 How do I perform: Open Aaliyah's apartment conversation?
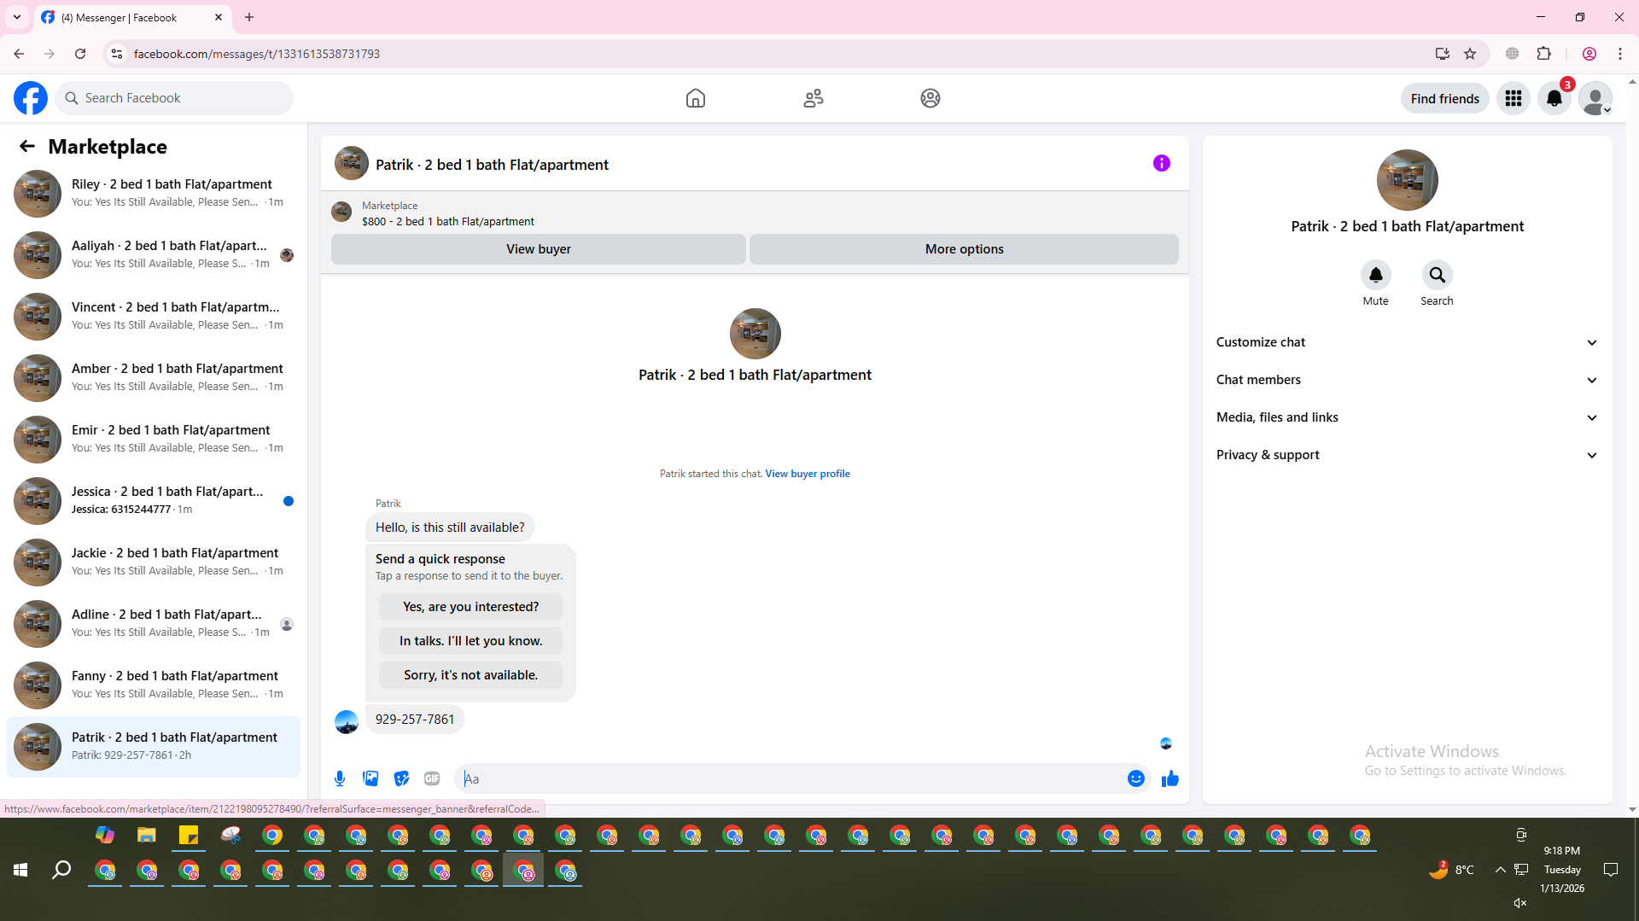click(154, 254)
